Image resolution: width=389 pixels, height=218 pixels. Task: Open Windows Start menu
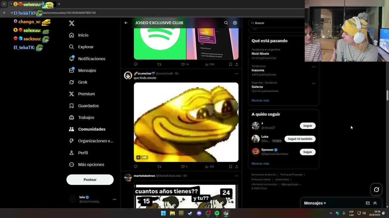(x=163, y=213)
